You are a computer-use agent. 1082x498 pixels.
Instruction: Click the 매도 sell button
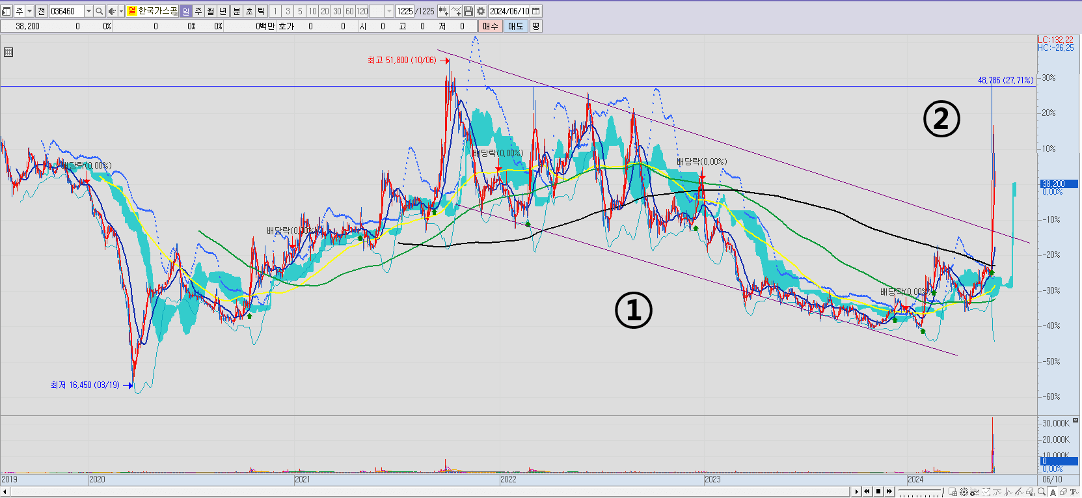(x=515, y=26)
